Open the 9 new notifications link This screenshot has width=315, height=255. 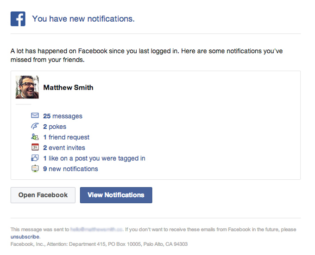[x=70, y=169]
